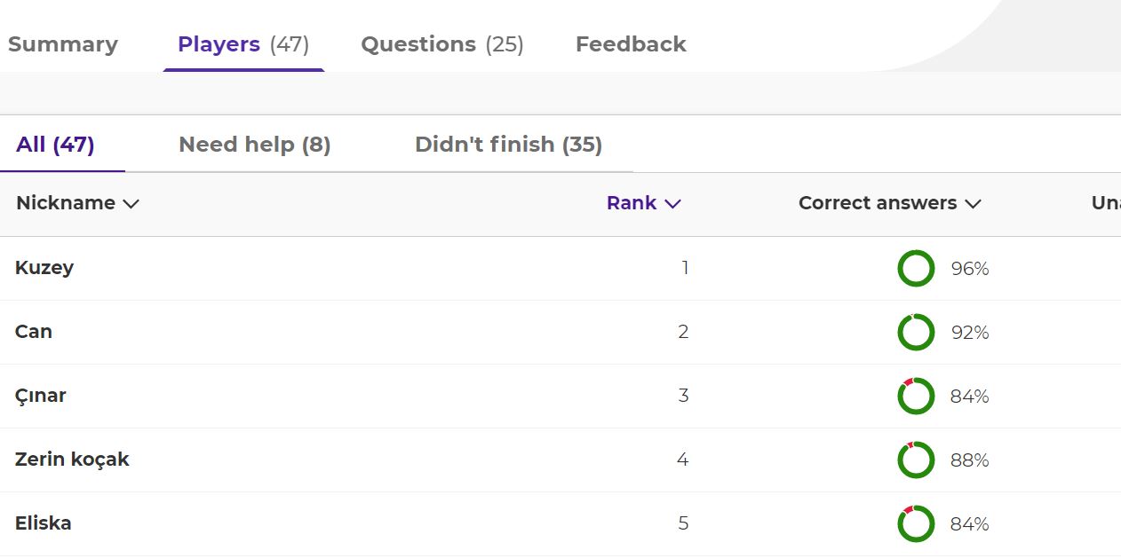Switch to the Summary tab
The height and width of the screenshot is (558, 1121).
(63, 44)
